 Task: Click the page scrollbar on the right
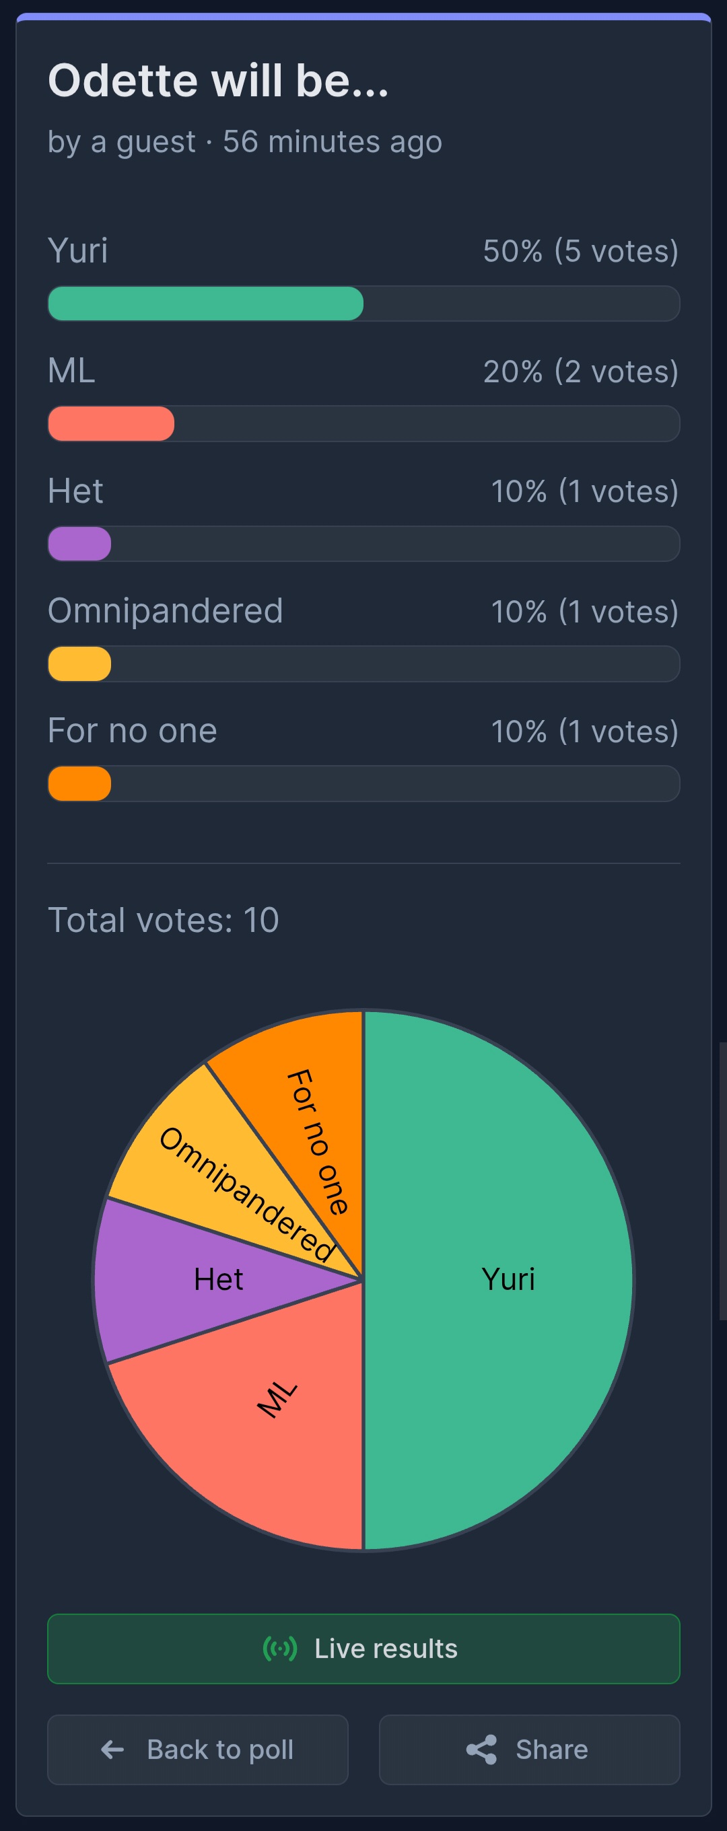[x=723, y=1180]
